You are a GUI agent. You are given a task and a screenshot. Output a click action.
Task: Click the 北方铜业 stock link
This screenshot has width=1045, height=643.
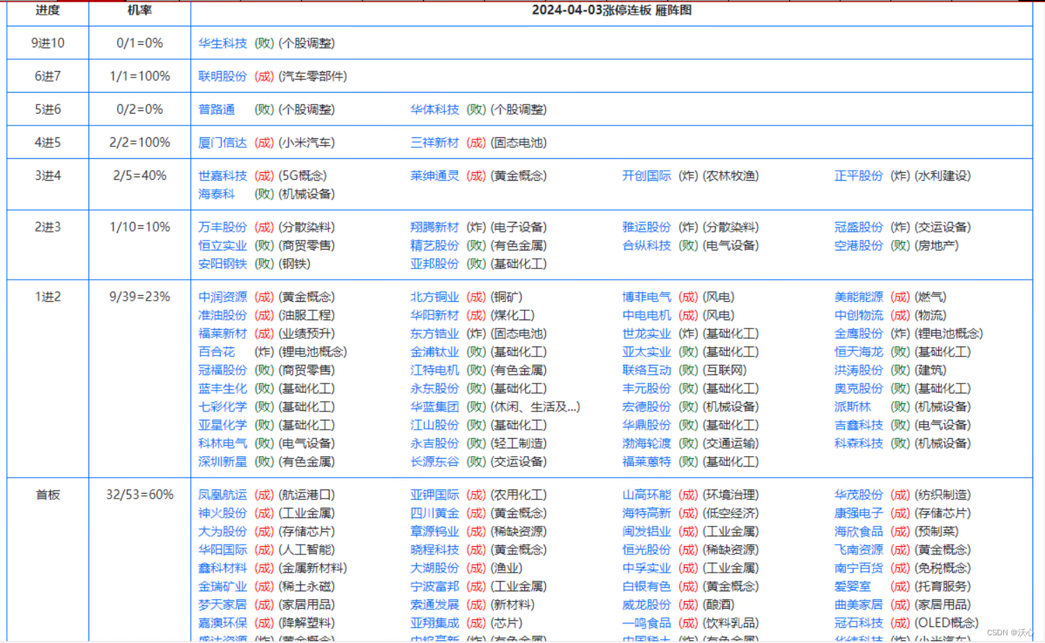[x=434, y=297]
